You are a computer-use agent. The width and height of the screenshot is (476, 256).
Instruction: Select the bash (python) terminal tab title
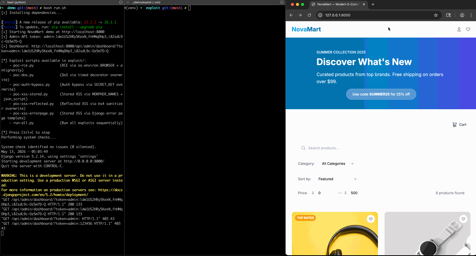point(16,2)
